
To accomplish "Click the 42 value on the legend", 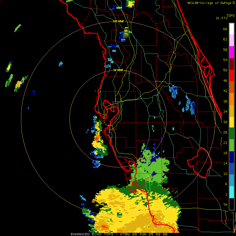I will point(225,91).
